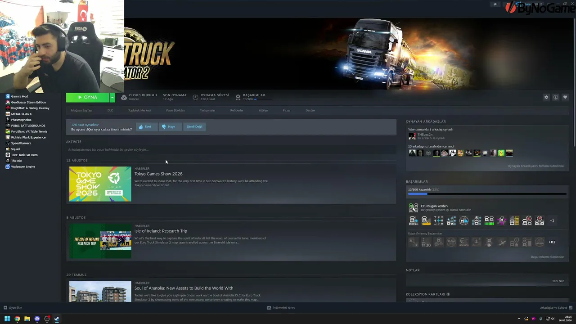The image size is (576, 324).
Task: Click the 2000 km achievement icon
Action: click(x=413, y=220)
